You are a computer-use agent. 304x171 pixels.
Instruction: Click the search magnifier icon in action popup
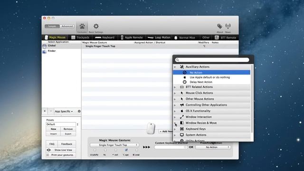click(177, 60)
